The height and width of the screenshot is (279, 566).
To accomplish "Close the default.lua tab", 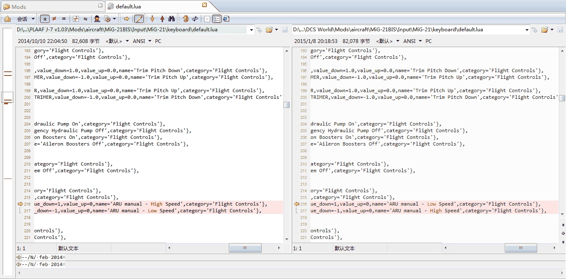I will 204,5.
